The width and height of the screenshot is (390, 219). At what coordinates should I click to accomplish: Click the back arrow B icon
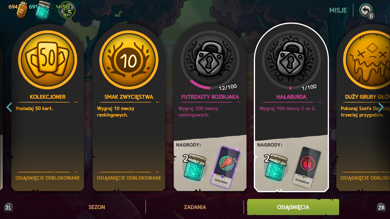366,10
